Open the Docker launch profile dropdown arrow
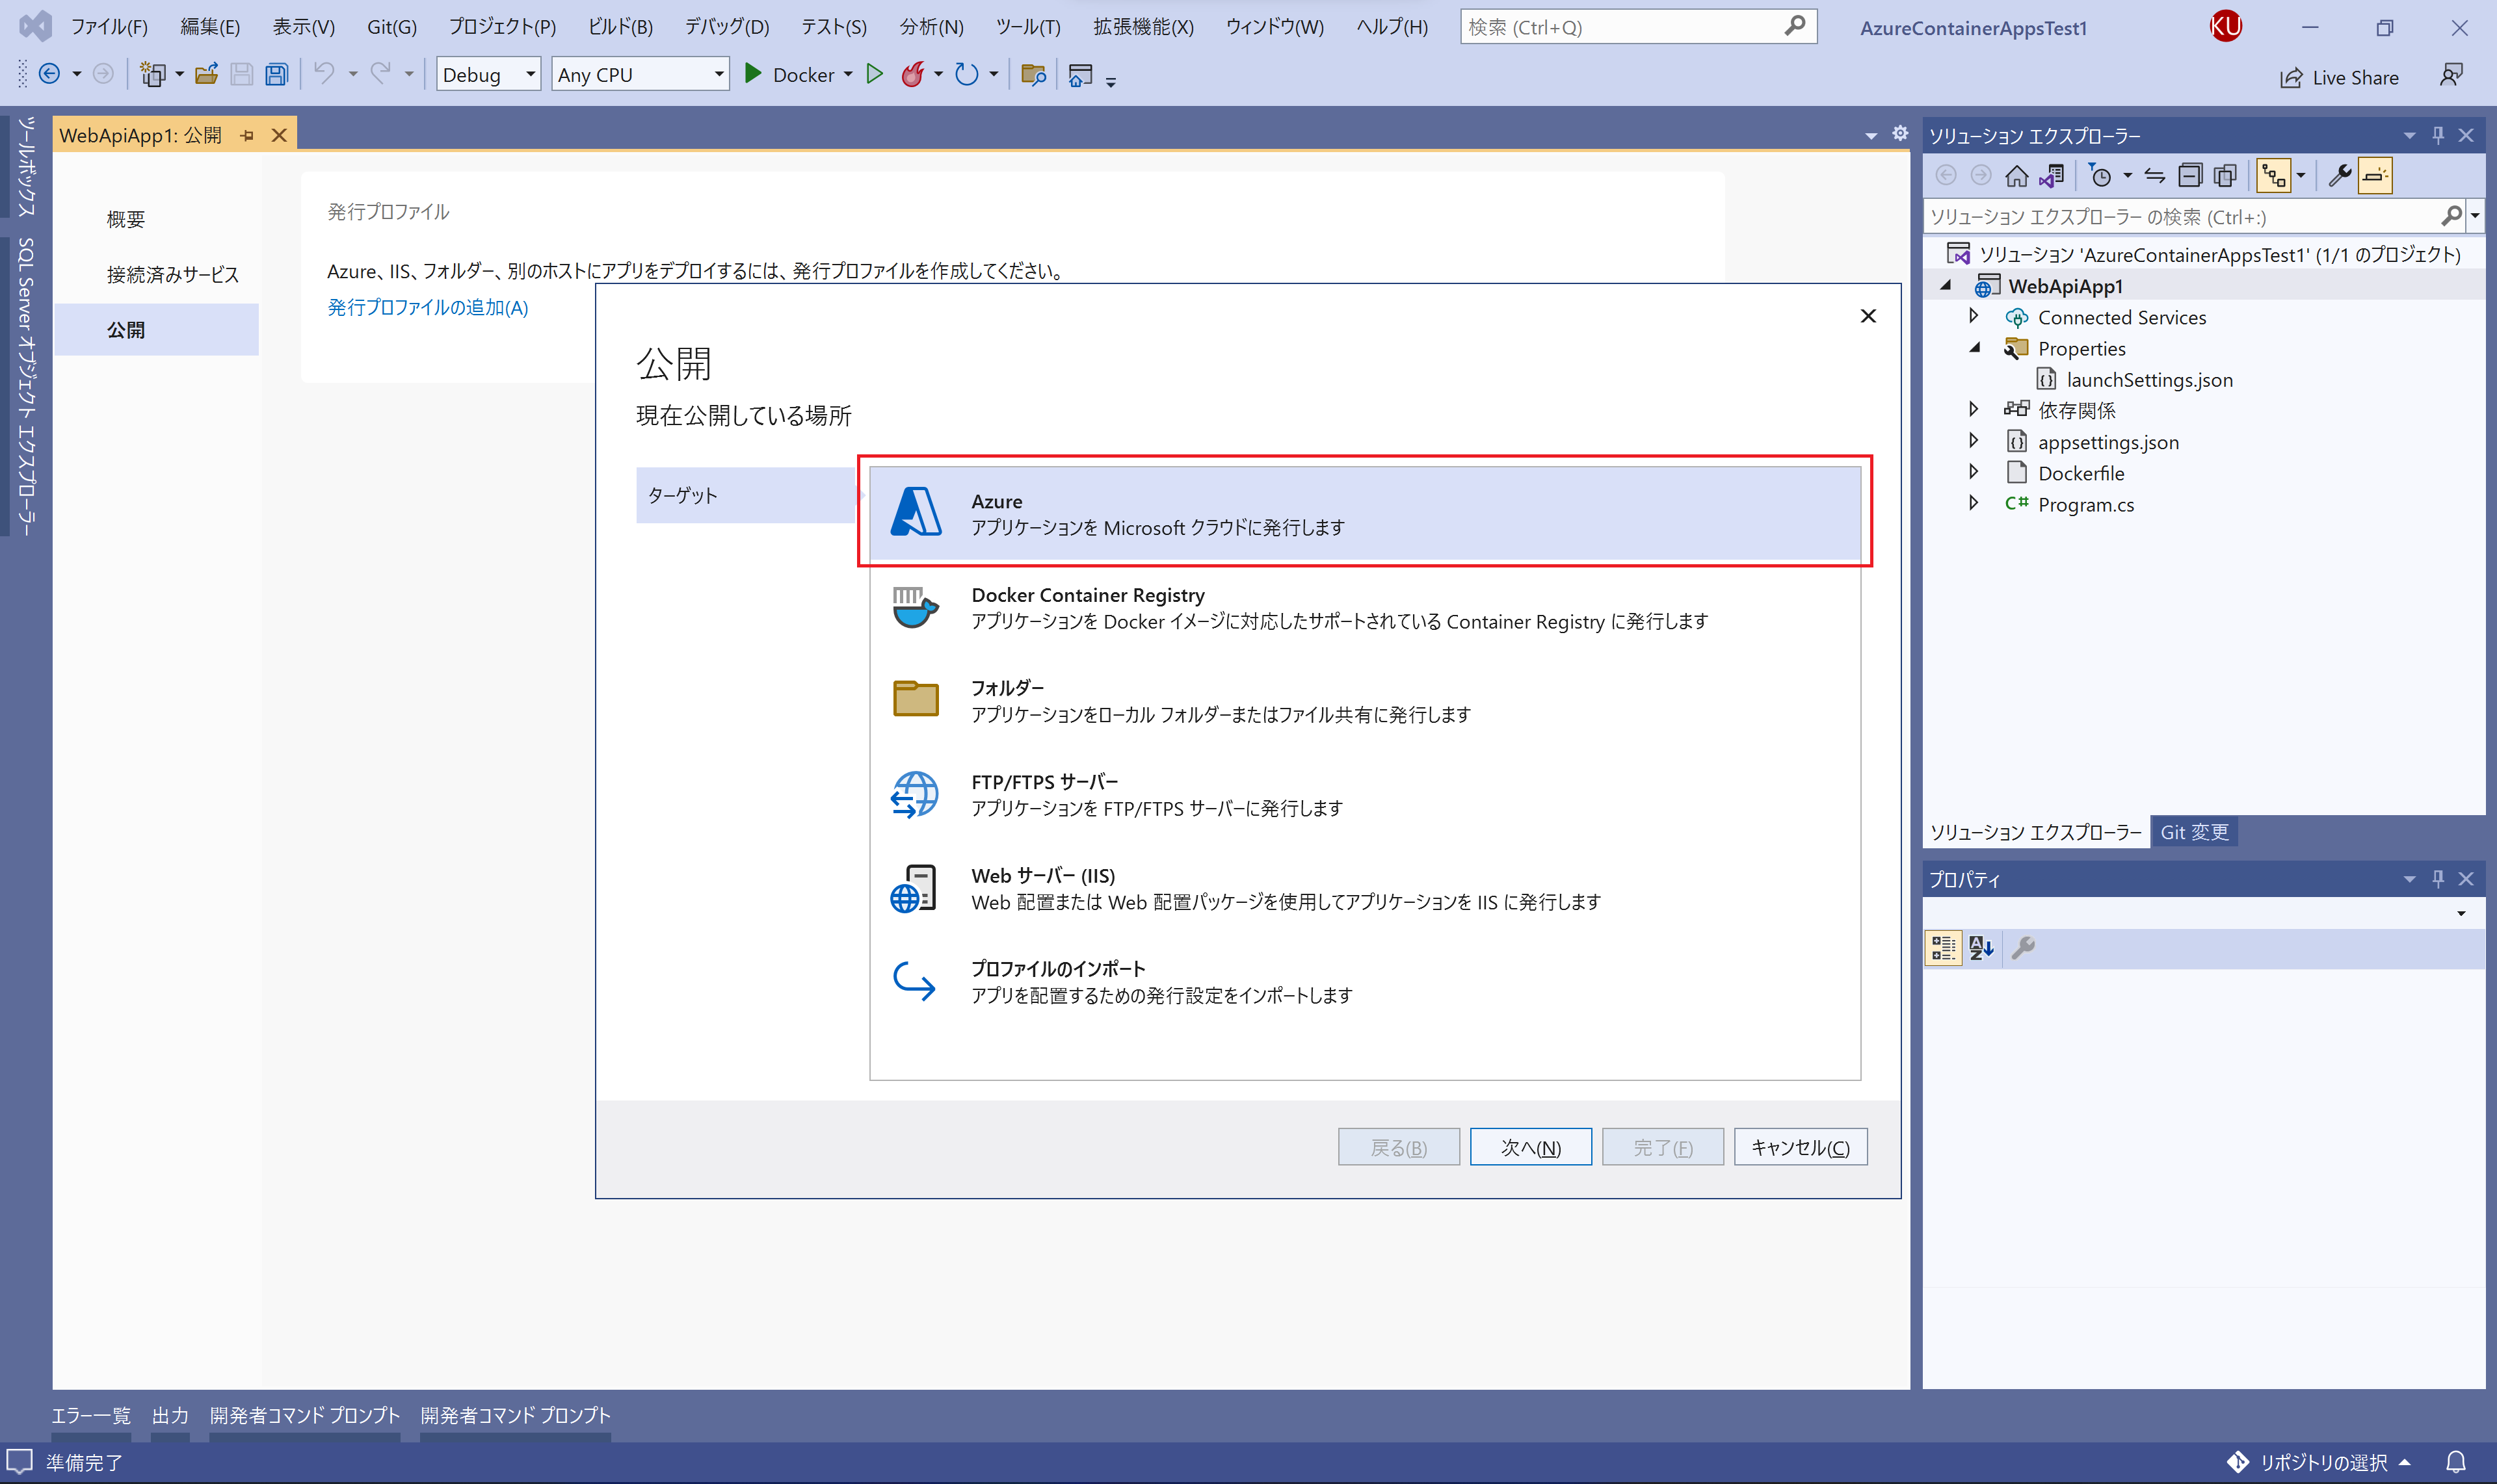This screenshot has width=2497, height=1484. click(849, 74)
